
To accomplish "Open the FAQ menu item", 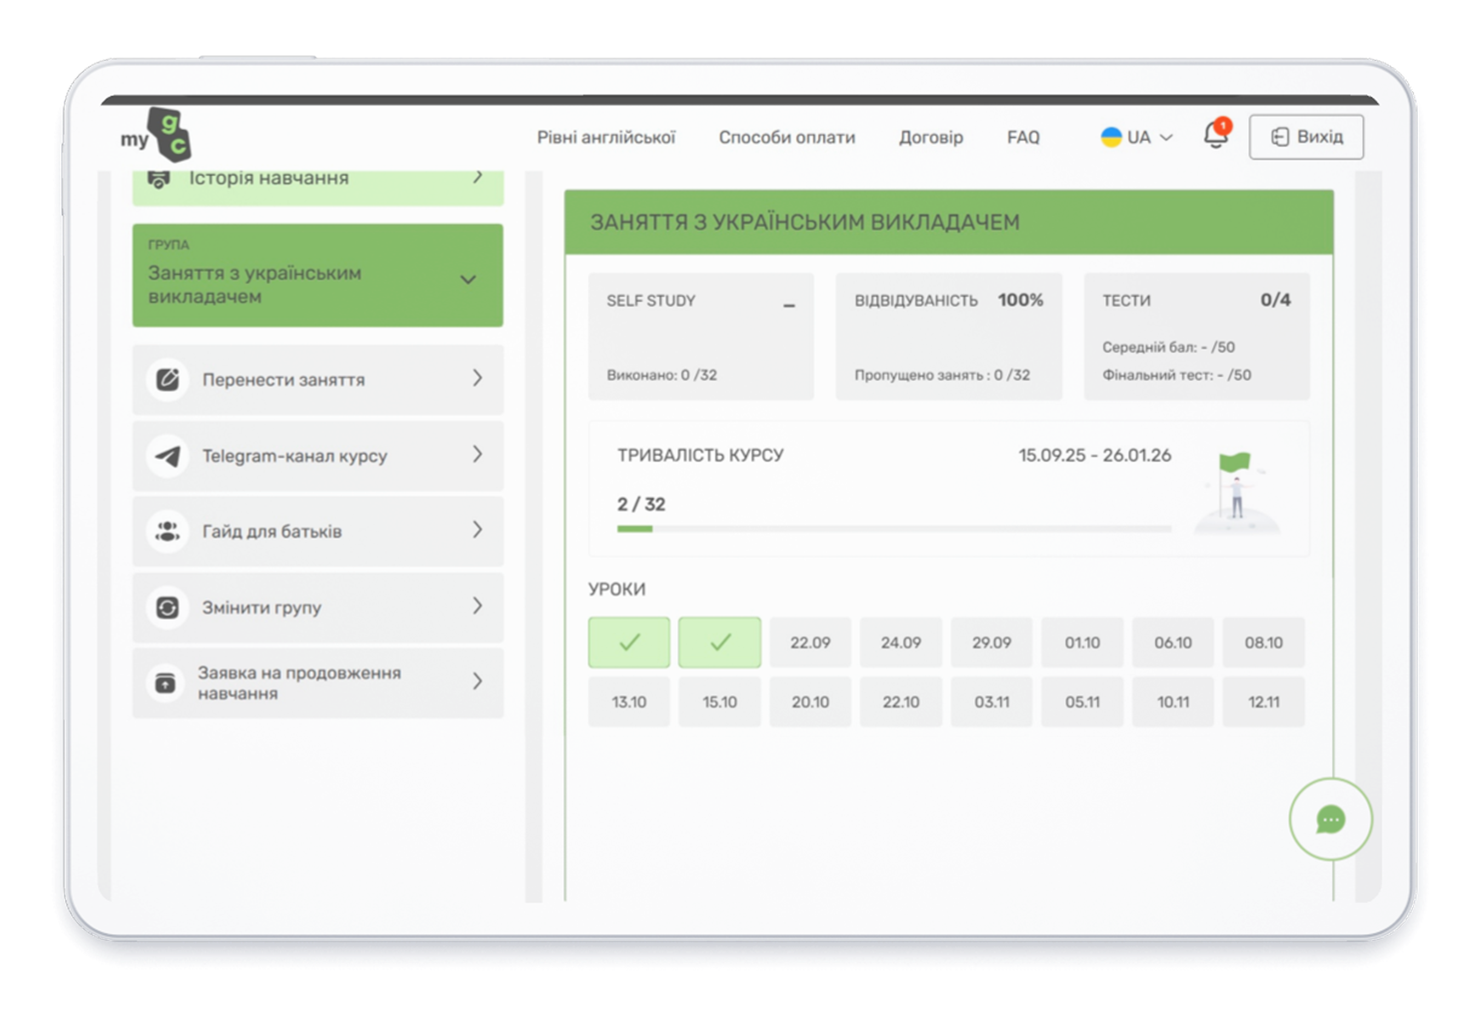I will pos(1023,137).
